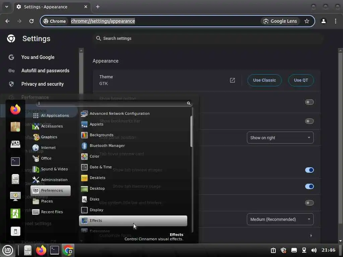Image resolution: width=343 pixels, height=257 pixels.
Task: Open a new Chrome tab
Action: tap(98, 7)
